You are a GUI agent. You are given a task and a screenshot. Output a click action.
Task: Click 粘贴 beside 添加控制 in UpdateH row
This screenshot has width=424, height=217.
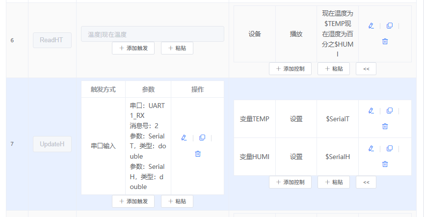click(x=334, y=182)
